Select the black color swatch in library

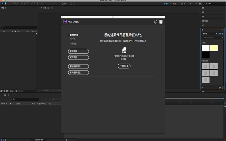tap(206, 55)
